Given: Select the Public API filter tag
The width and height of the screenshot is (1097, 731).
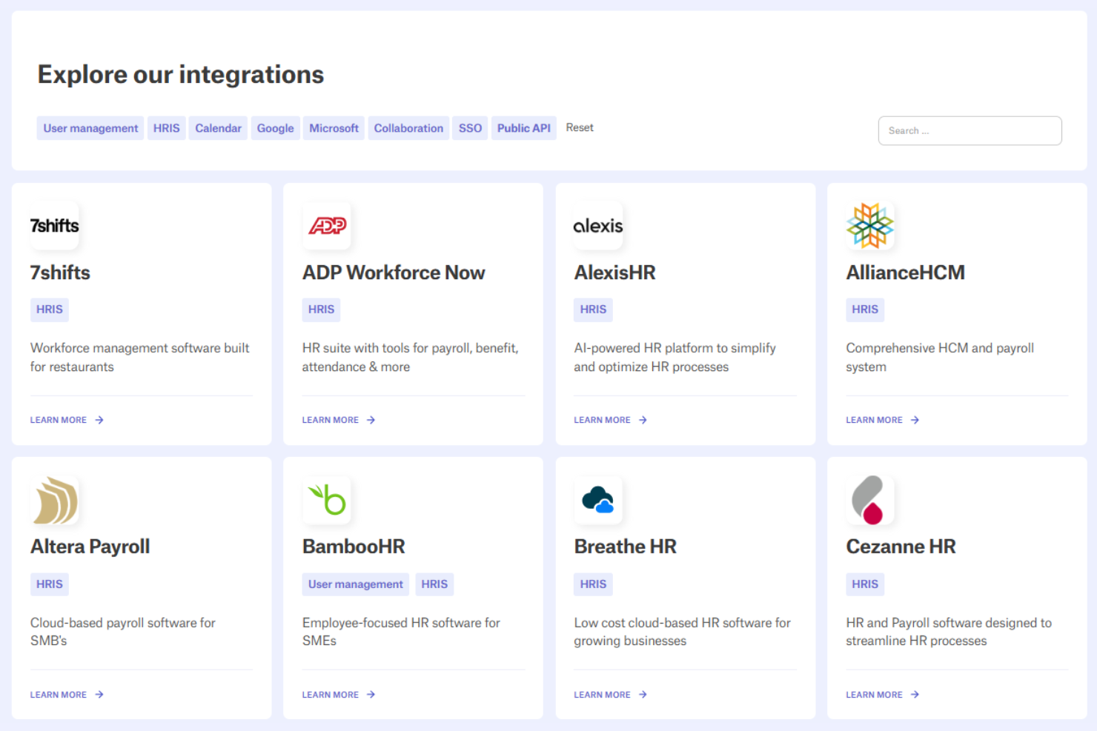Looking at the screenshot, I should [x=524, y=128].
